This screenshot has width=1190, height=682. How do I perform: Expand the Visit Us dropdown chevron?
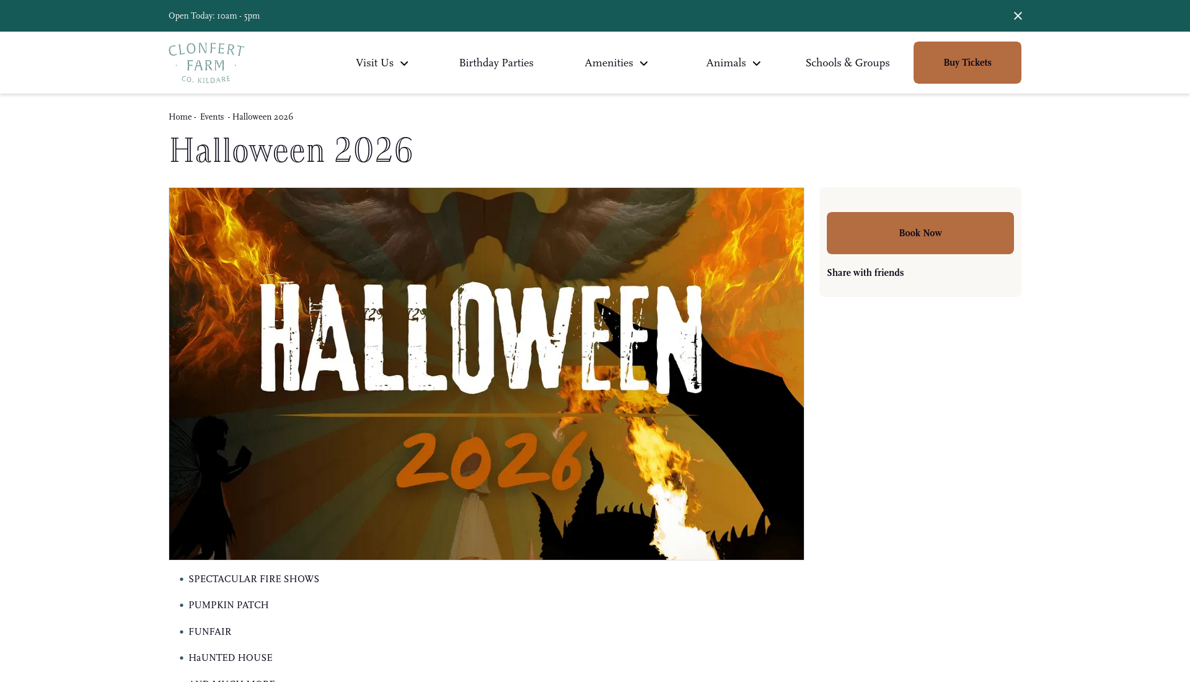(404, 63)
